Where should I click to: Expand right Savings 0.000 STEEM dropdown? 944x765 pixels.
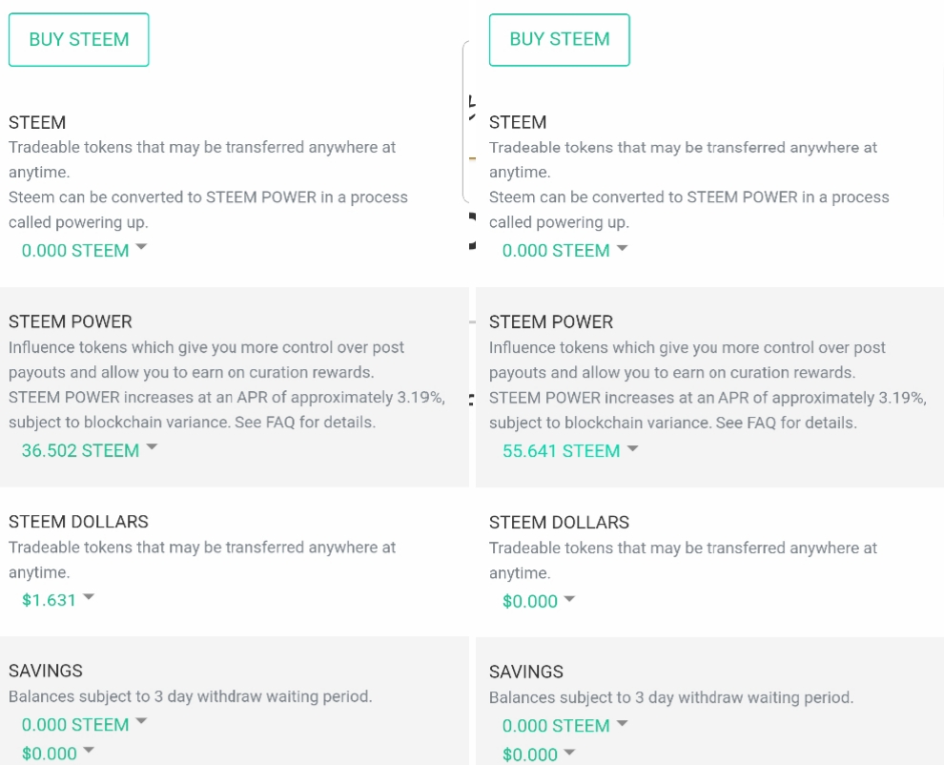(x=564, y=725)
